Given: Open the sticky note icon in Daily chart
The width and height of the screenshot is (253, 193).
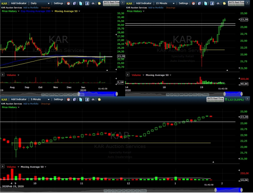Looking at the screenshot, I should tap(99, 4).
